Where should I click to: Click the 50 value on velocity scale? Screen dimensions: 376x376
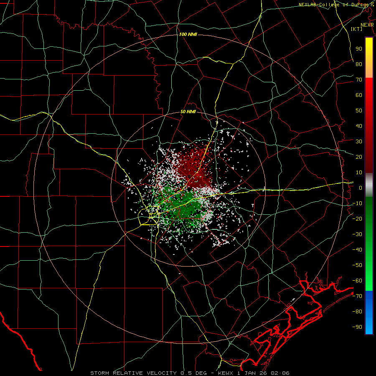tap(359, 111)
